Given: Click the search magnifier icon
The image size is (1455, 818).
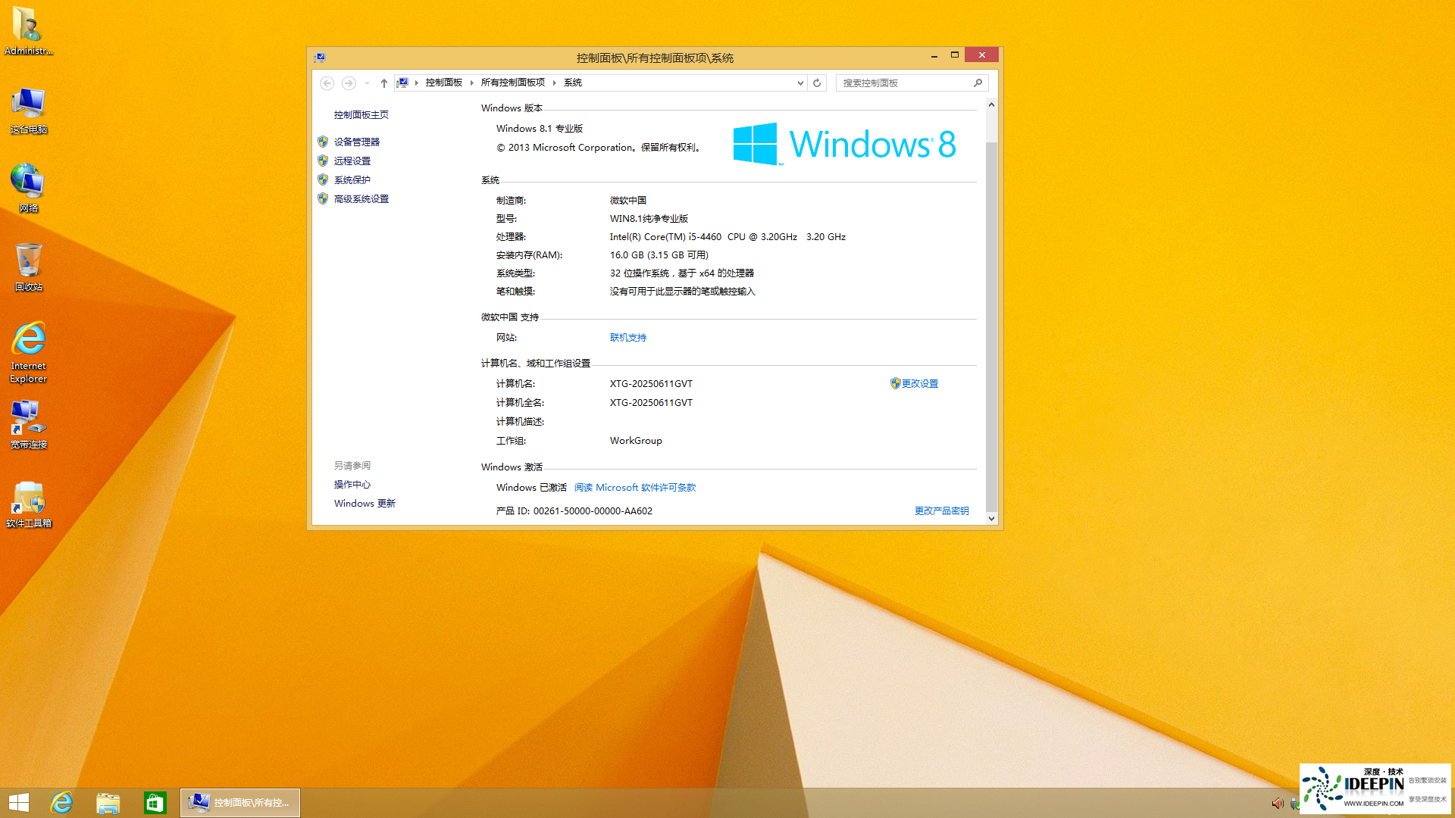Looking at the screenshot, I should coord(978,83).
